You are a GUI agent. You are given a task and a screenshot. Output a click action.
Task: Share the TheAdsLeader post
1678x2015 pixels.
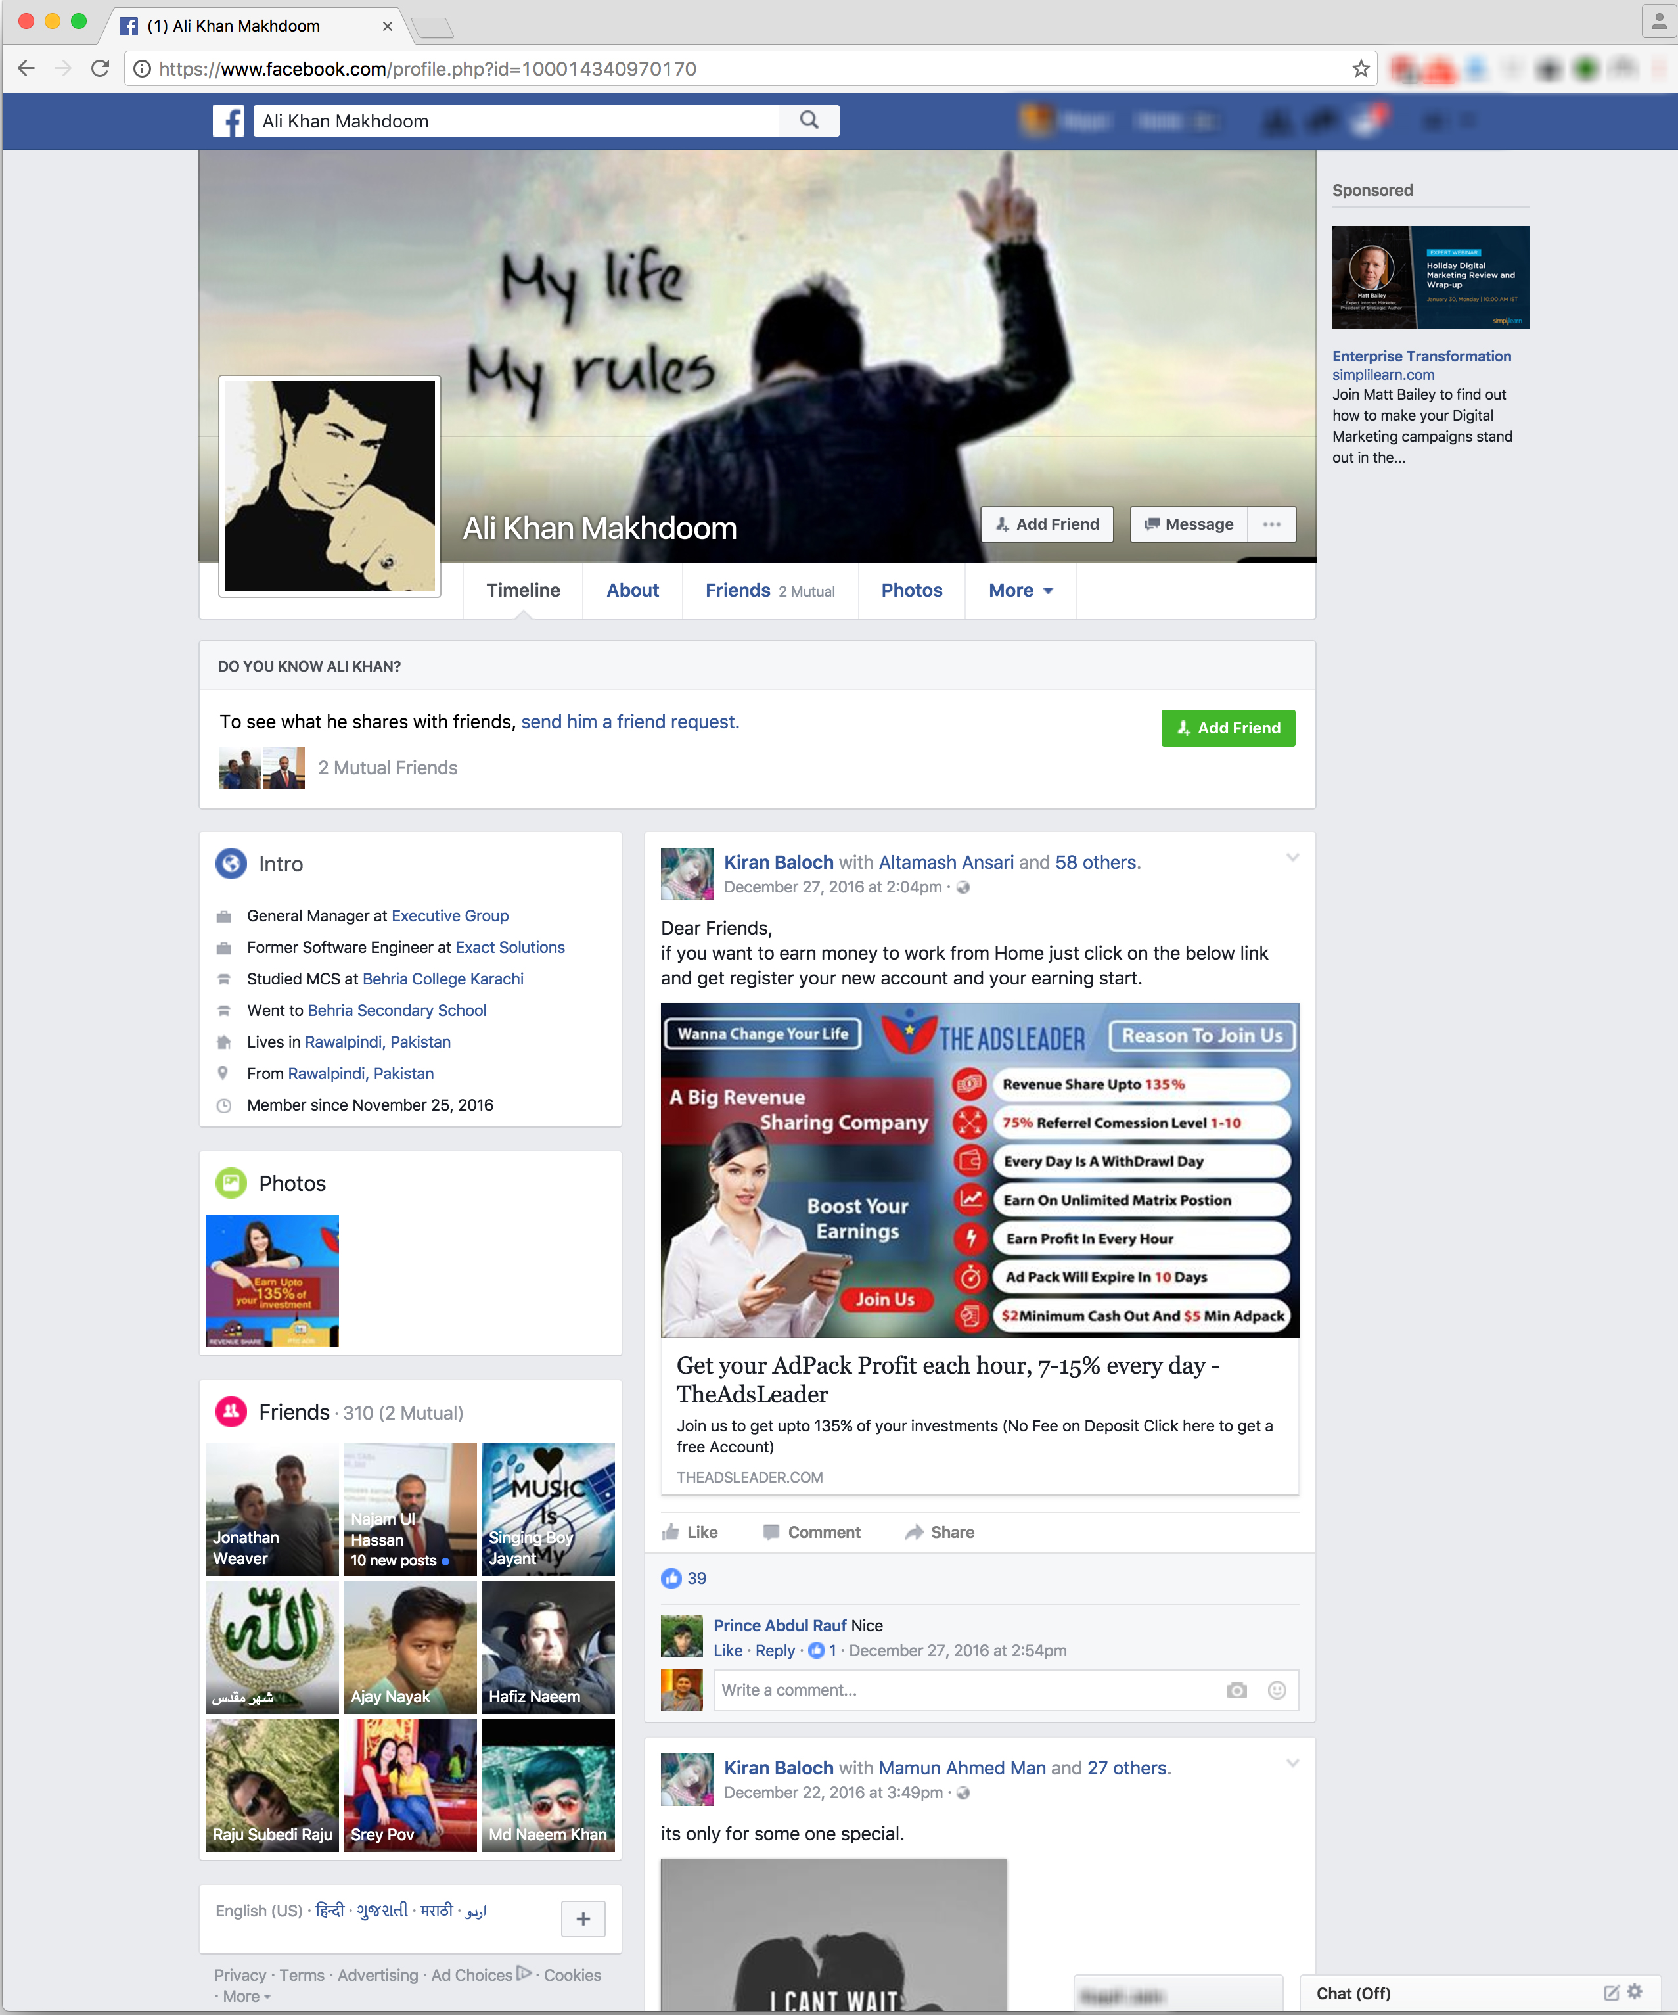tap(940, 1533)
